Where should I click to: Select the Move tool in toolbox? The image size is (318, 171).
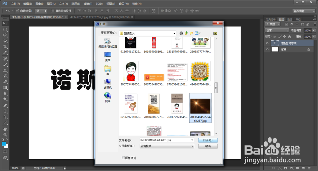pos(5,24)
